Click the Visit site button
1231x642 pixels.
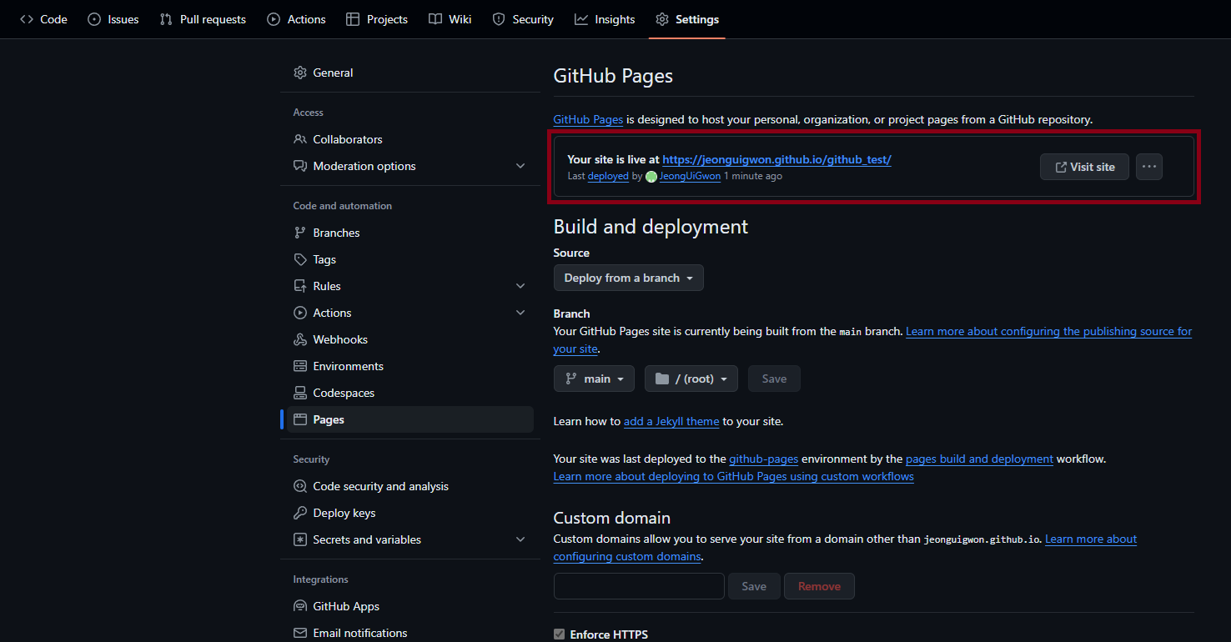[1084, 167]
